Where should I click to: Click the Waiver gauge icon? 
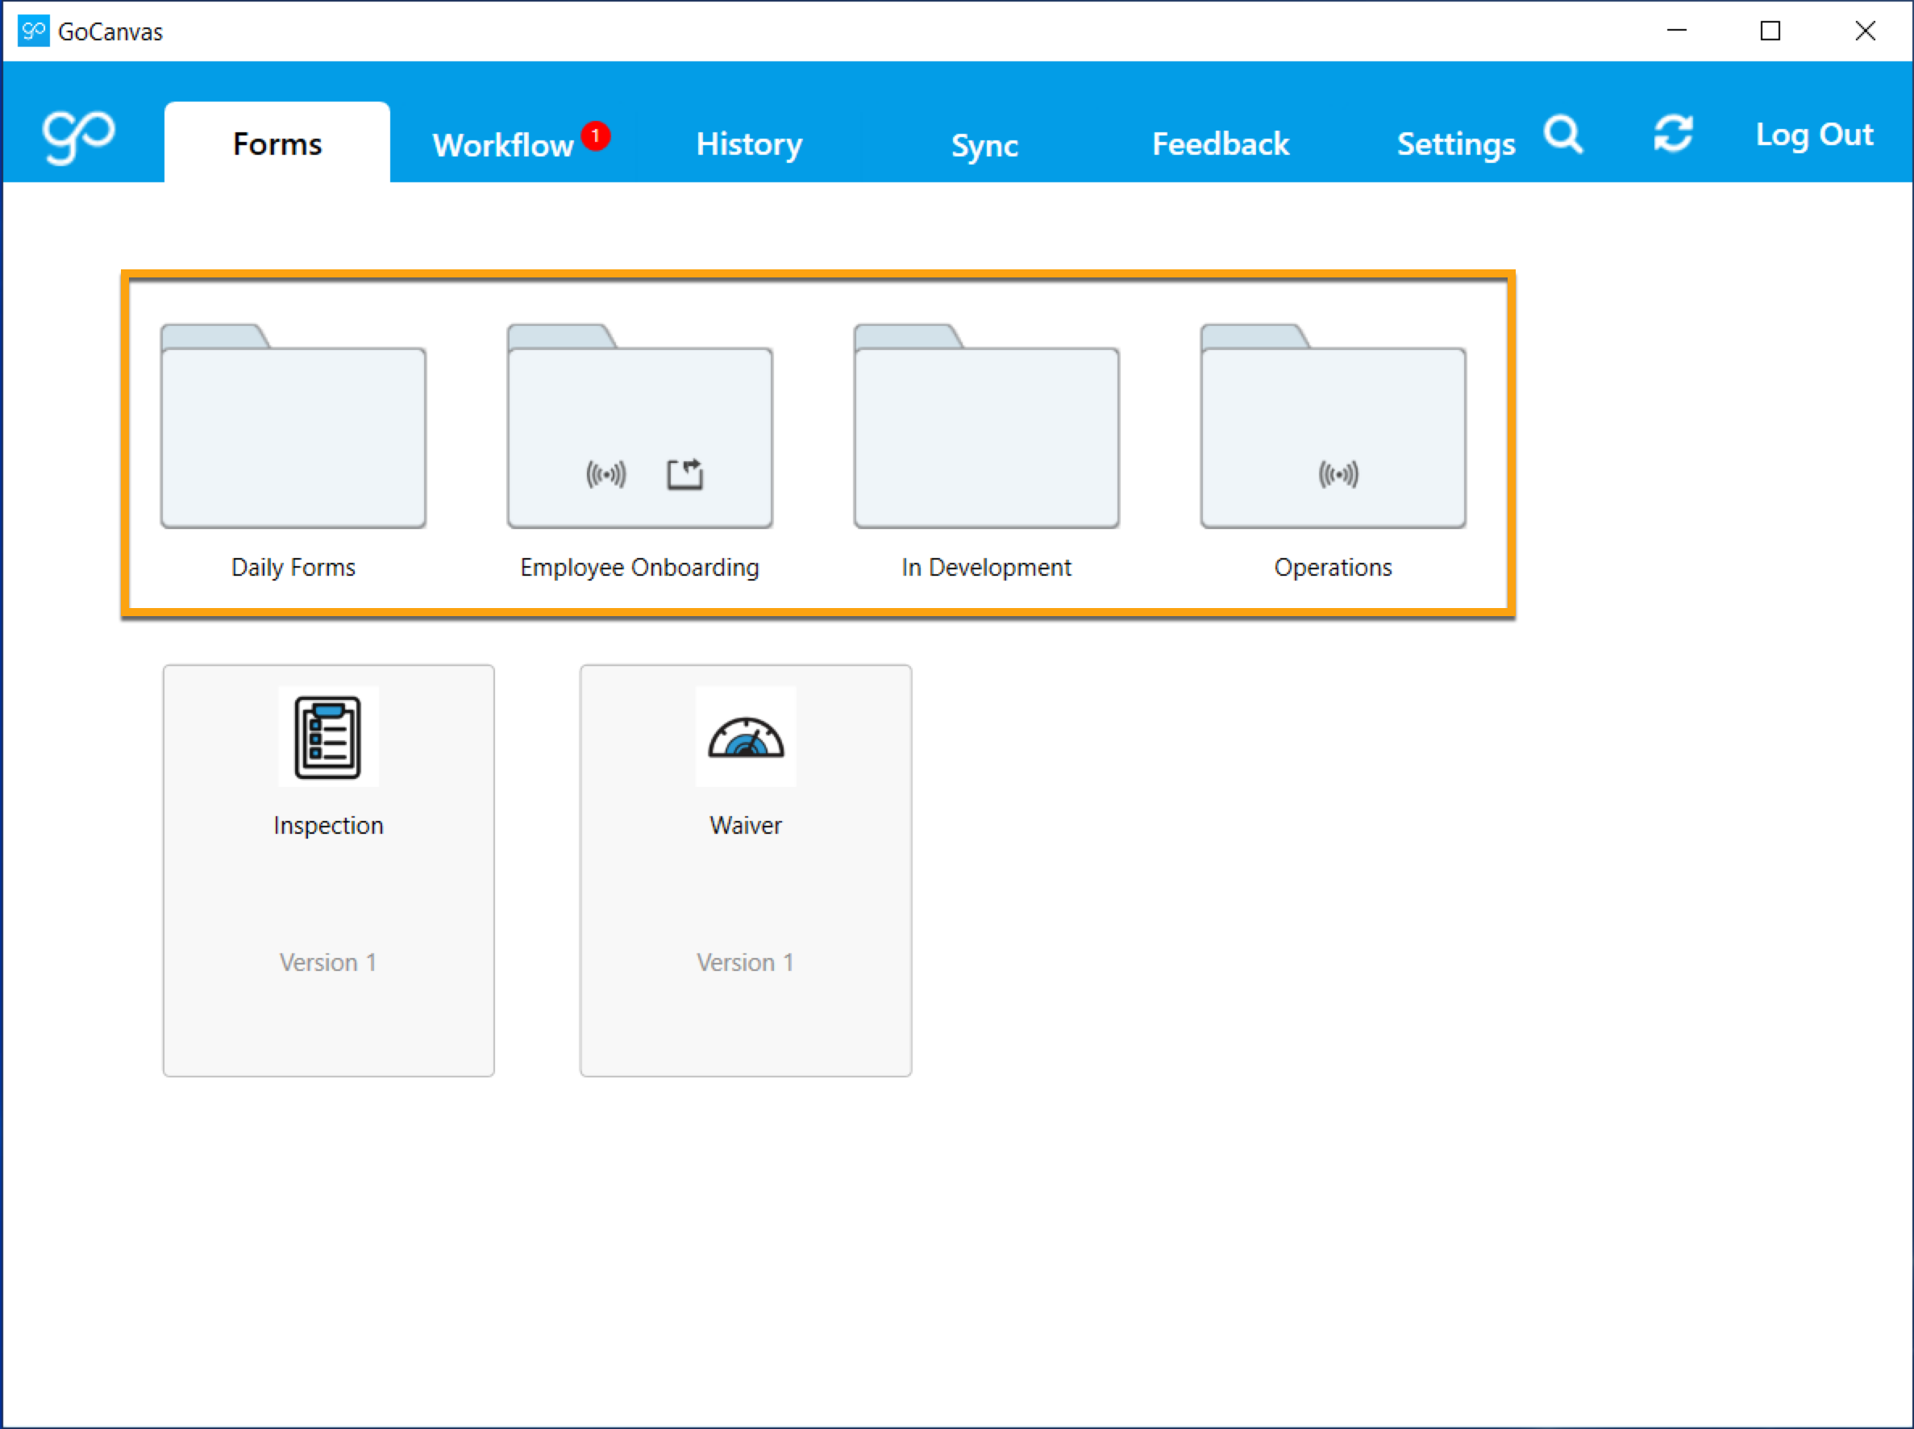[x=746, y=737]
